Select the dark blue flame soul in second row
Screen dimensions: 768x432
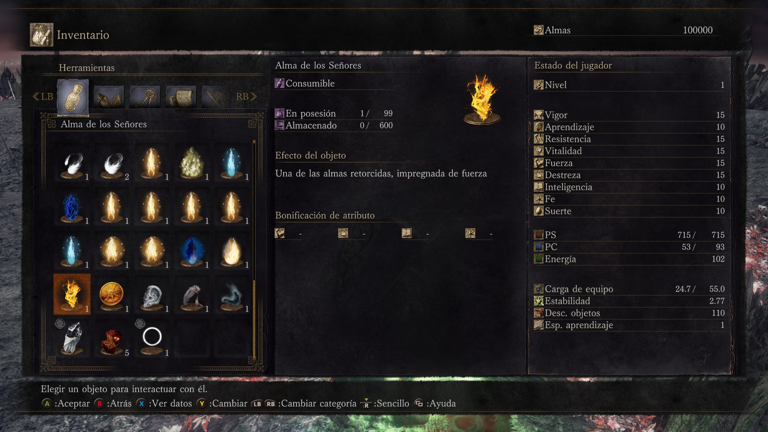(72, 206)
